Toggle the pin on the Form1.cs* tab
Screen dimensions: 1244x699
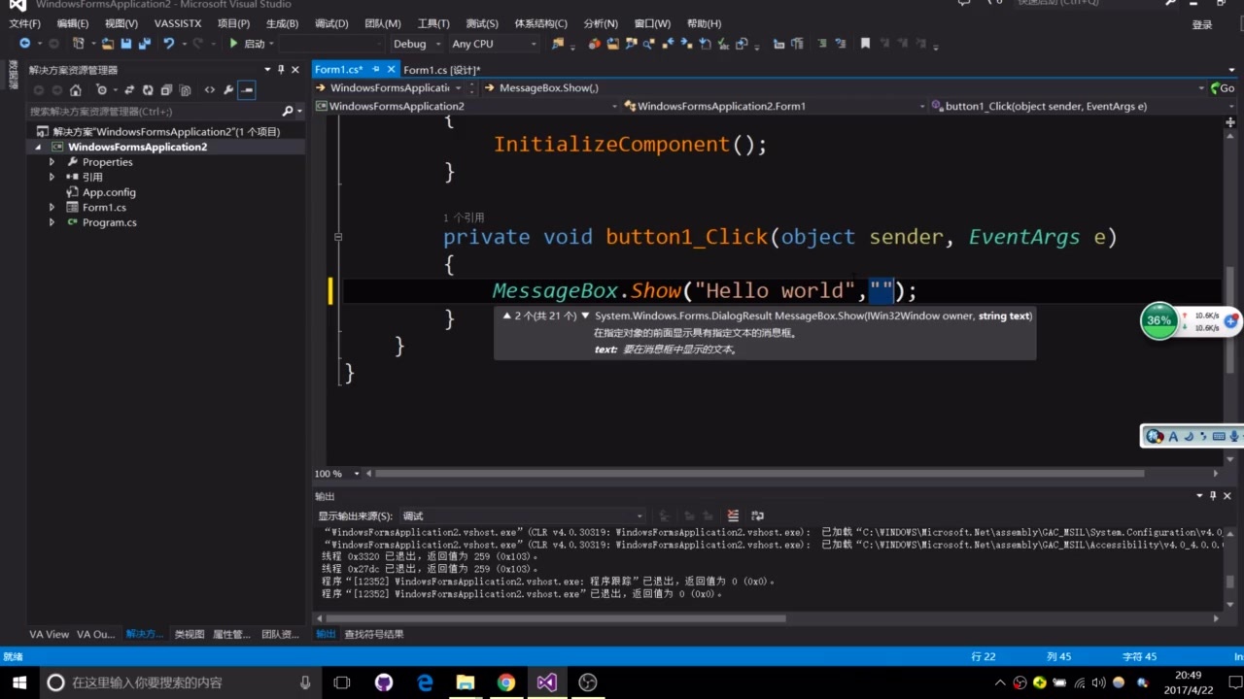[x=375, y=69]
